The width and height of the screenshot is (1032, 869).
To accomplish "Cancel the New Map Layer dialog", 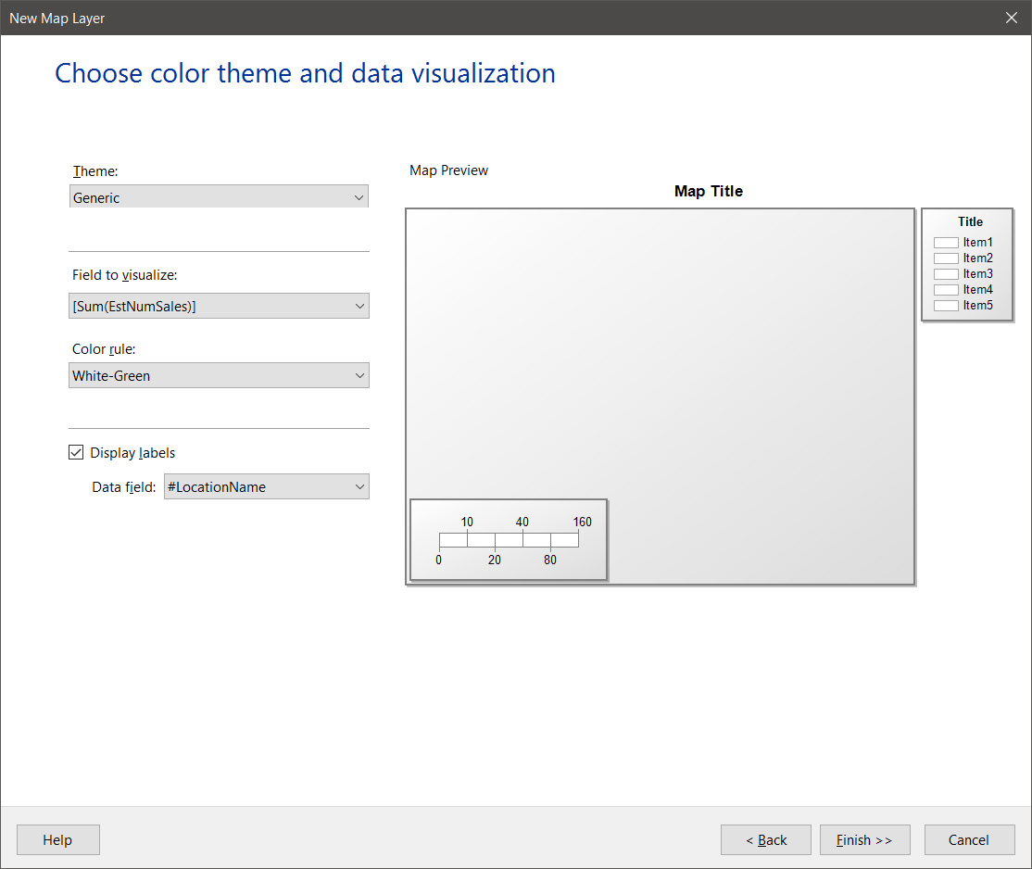I will pos(969,839).
